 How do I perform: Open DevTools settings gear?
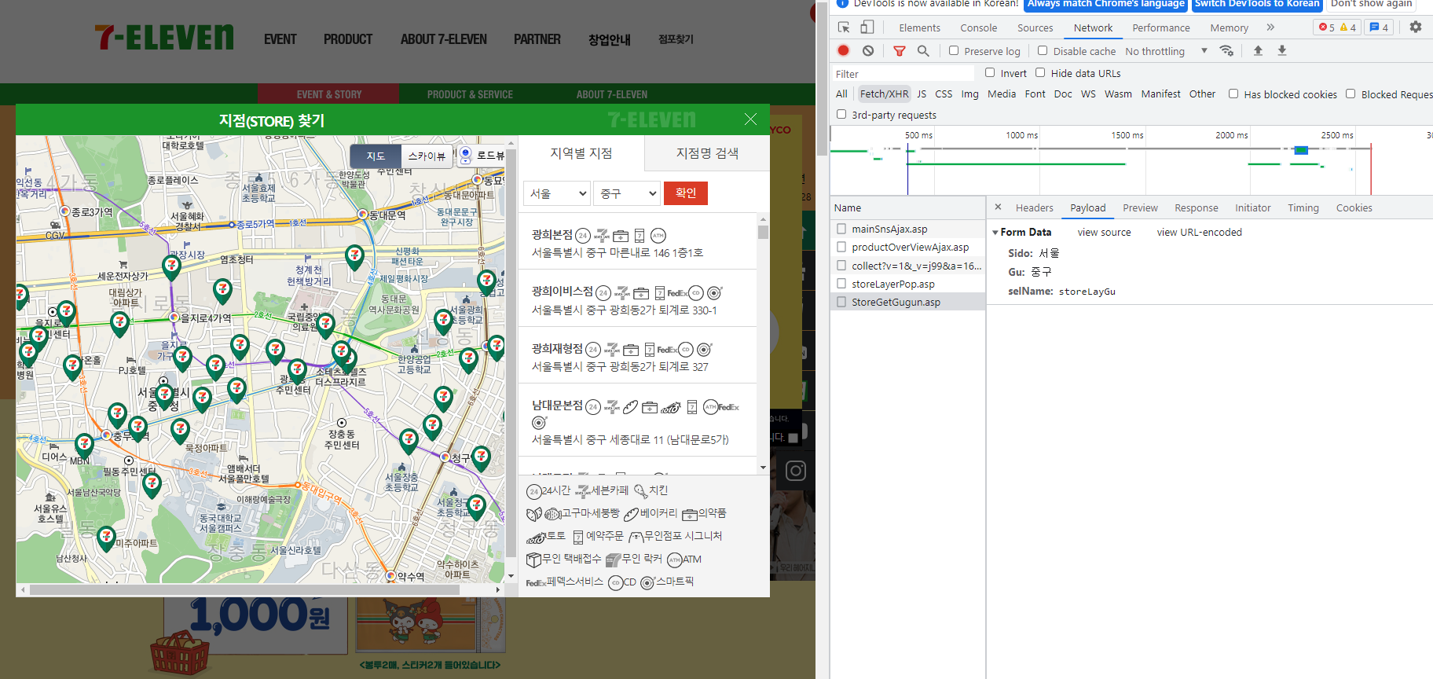[x=1416, y=27]
